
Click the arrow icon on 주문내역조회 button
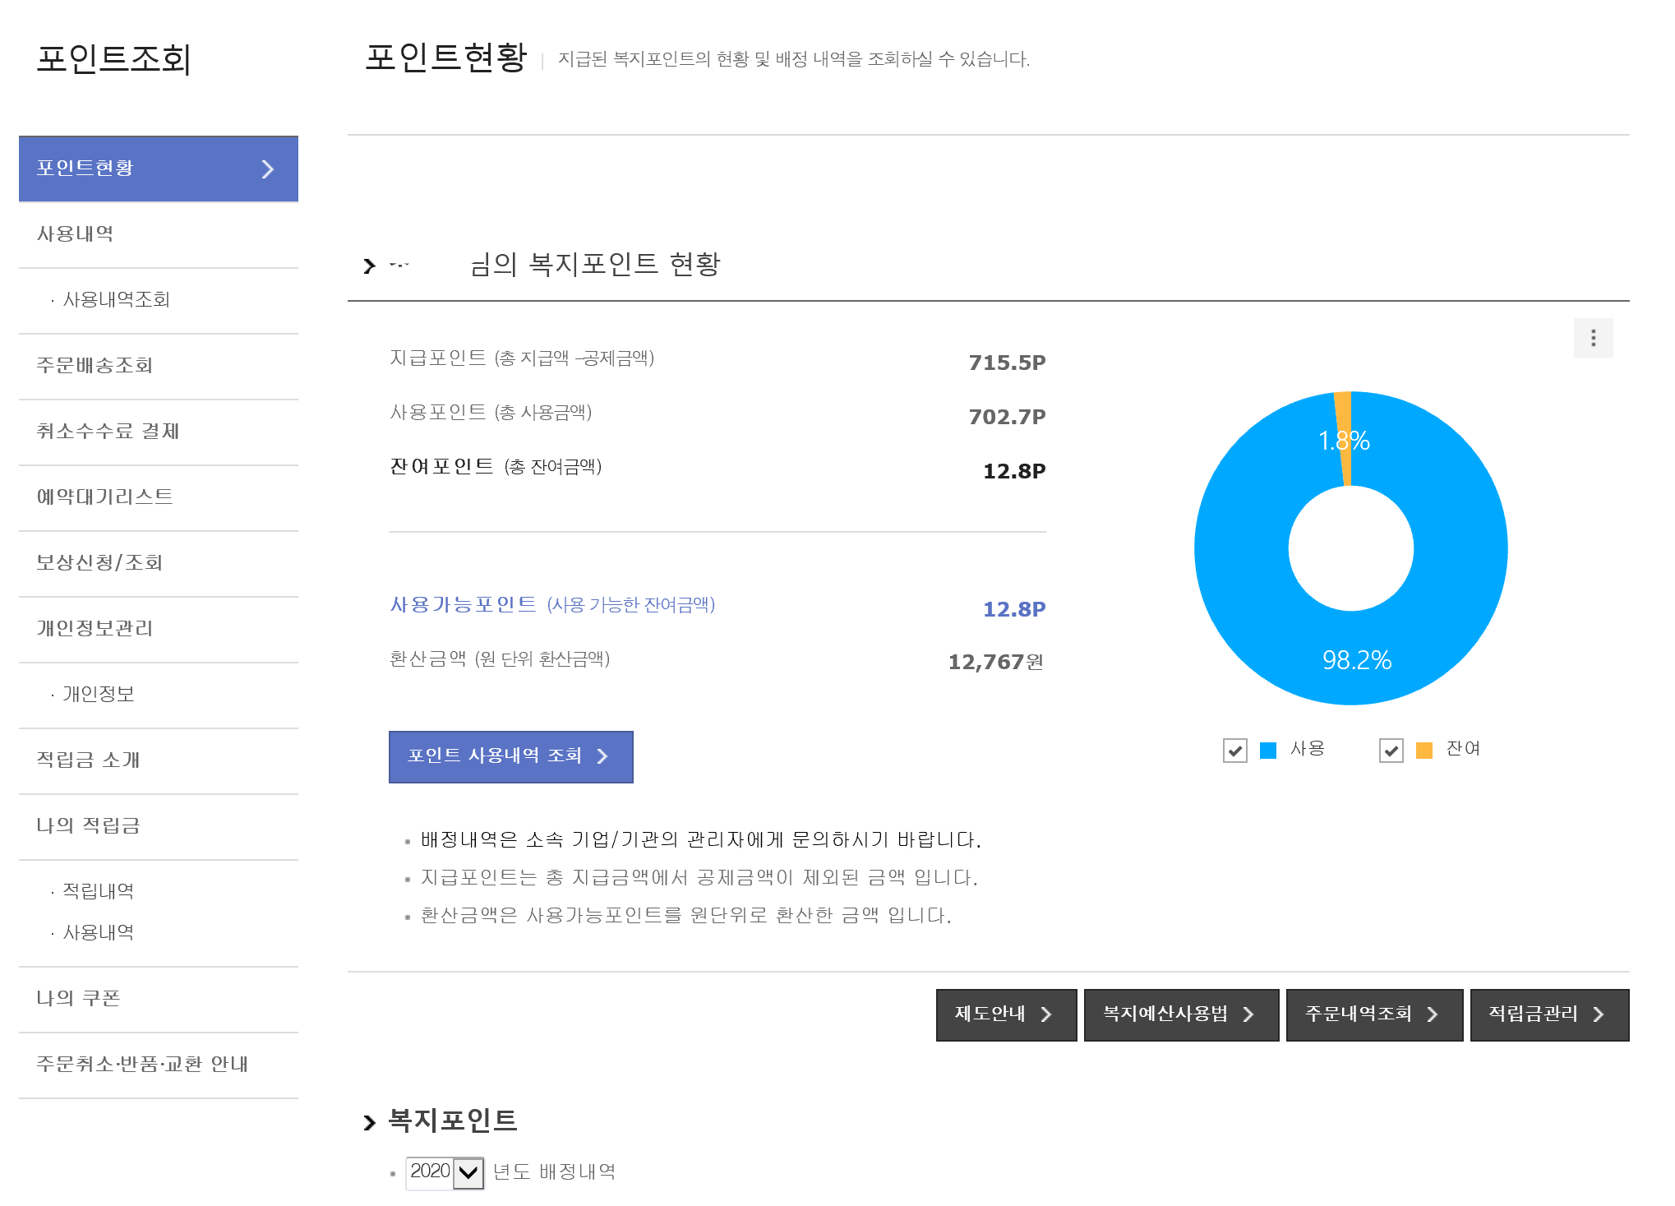click(x=1432, y=1014)
